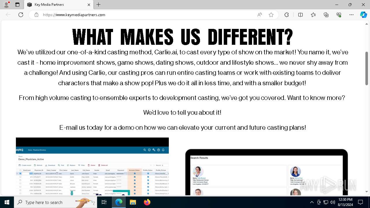
Task: Add this page to favorites
Action: pyautogui.click(x=271, y=15)
